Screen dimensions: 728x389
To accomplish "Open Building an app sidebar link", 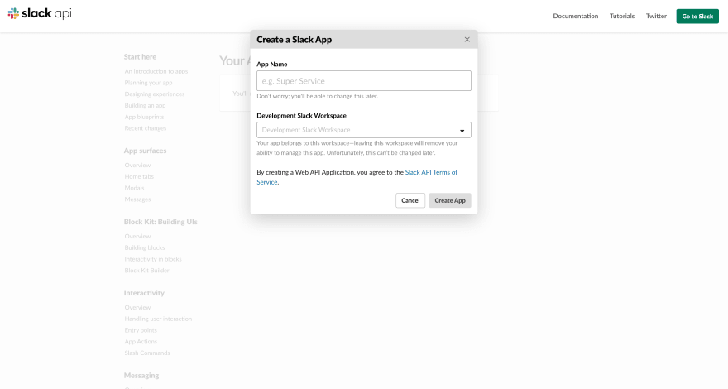I will (x=145, y=105).
